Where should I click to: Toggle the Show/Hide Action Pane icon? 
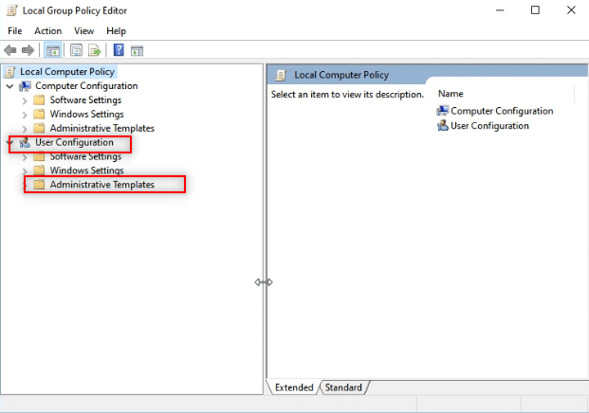138,50
